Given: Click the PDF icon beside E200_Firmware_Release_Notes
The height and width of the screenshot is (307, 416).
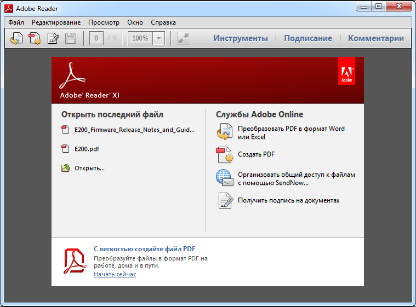Looking at the screenshot, I should click(65, 130).
